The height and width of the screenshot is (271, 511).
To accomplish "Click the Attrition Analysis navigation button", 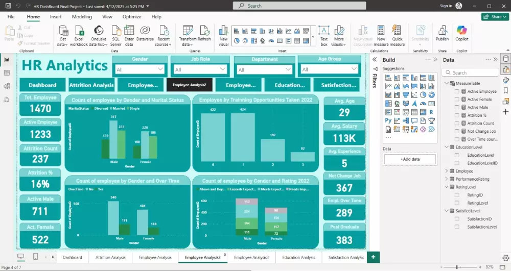I will coord(91,85).
